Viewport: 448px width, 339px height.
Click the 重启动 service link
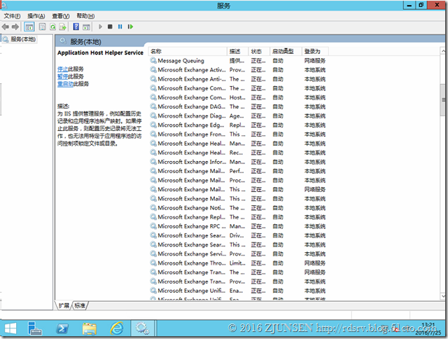pyautogui.click(x=65, y=84)
